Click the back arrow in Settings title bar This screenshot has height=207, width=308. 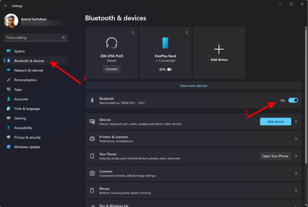coord(5,4)
